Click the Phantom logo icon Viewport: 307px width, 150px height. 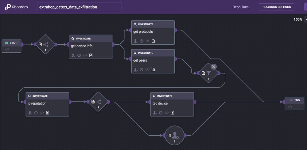pos(8,7)
